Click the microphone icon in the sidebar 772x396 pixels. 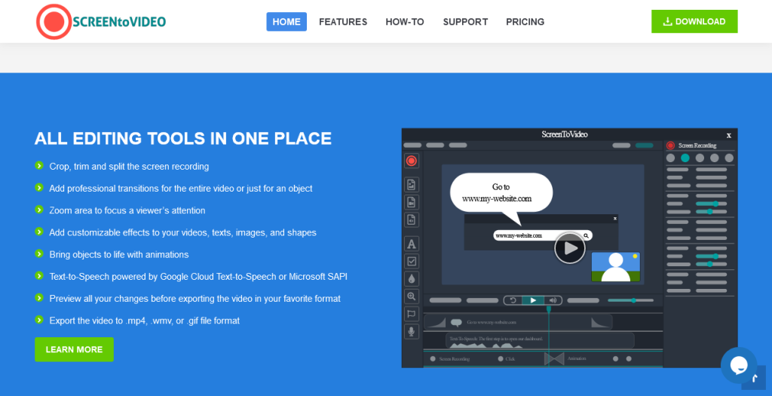(412, 331)
